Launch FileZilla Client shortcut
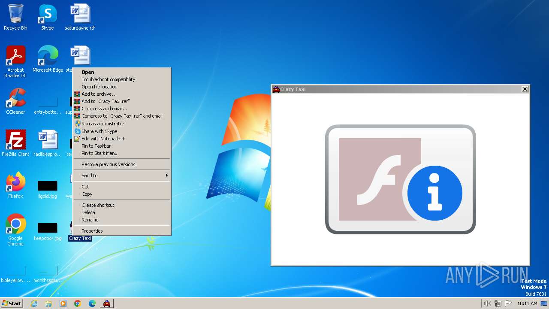The height and width of the screenshot is (309, 549). click(15, 143)
